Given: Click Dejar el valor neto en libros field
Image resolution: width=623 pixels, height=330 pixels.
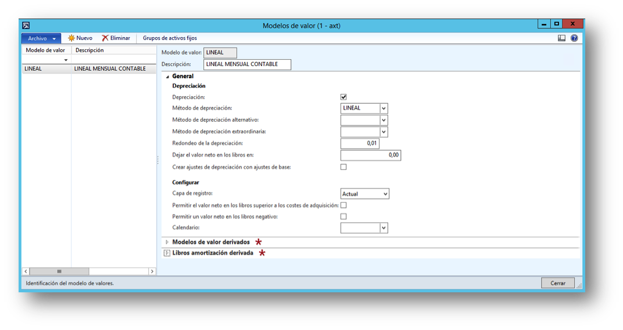Looking at the screenshot, I should tap(371, 155).
